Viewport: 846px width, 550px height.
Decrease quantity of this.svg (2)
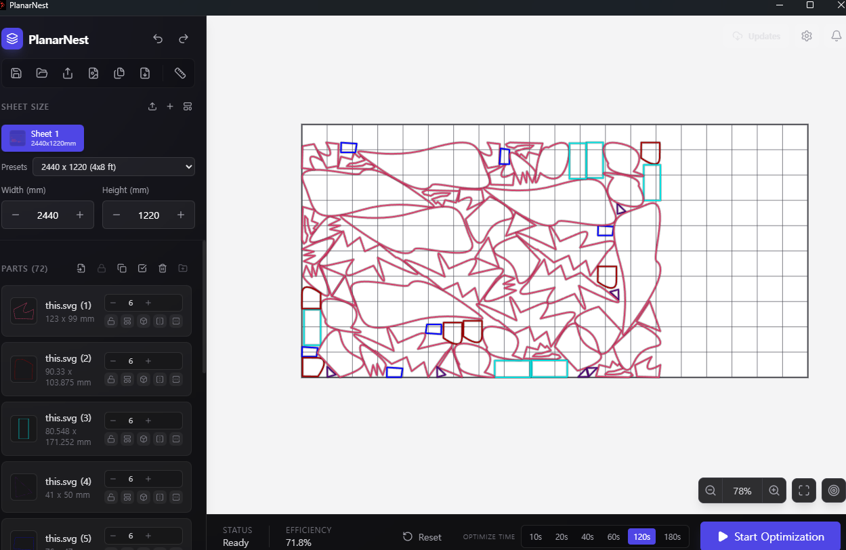(113, 361)
